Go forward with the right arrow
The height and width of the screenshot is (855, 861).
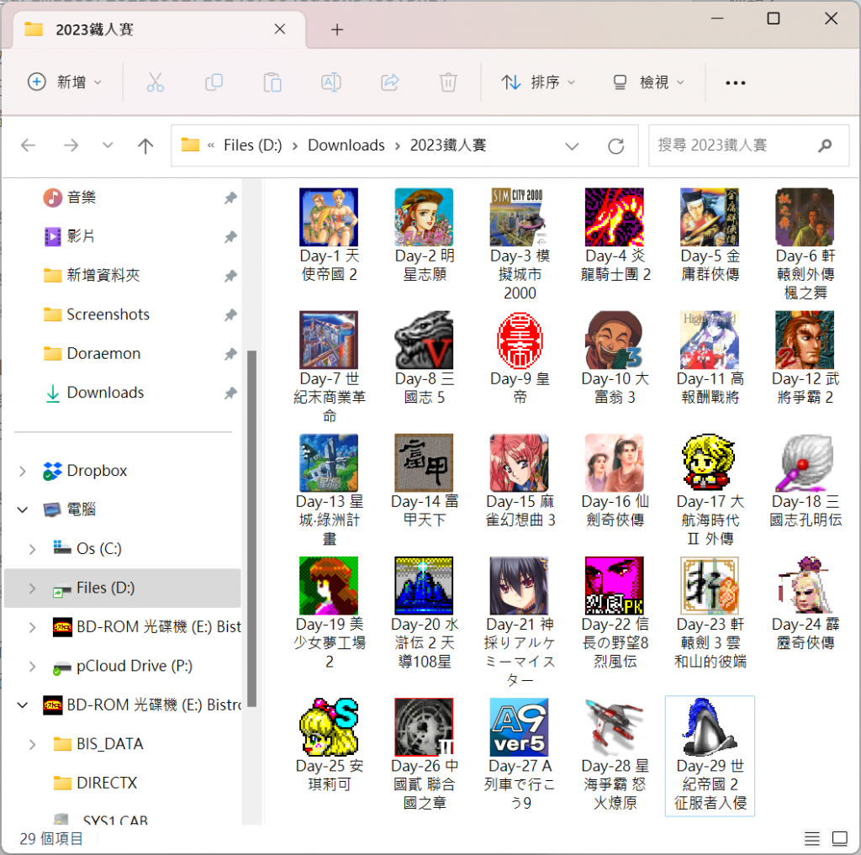[x=71, y=145]
